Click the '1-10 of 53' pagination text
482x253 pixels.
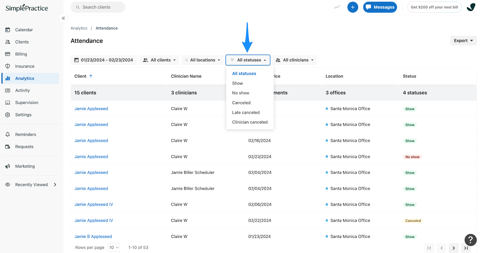(138, 248)
